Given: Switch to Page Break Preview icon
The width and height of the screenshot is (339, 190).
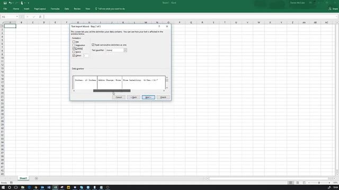Looking at the screenshot, I should click(x=304, y=183).
